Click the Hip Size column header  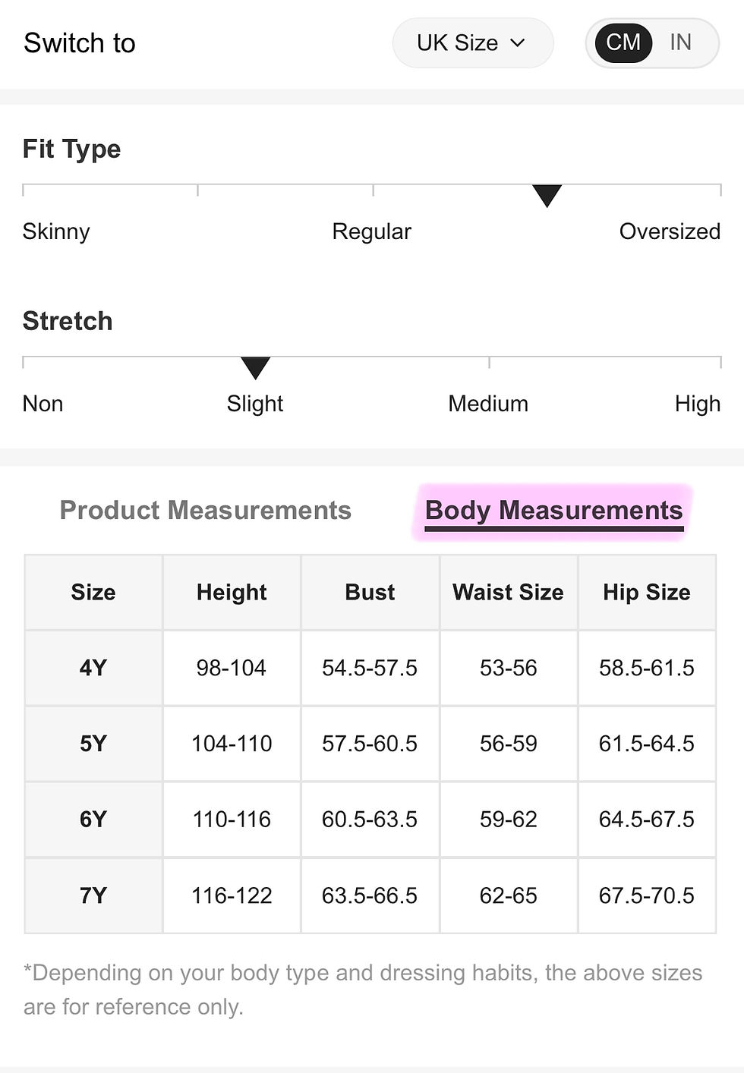coord(647,592)
